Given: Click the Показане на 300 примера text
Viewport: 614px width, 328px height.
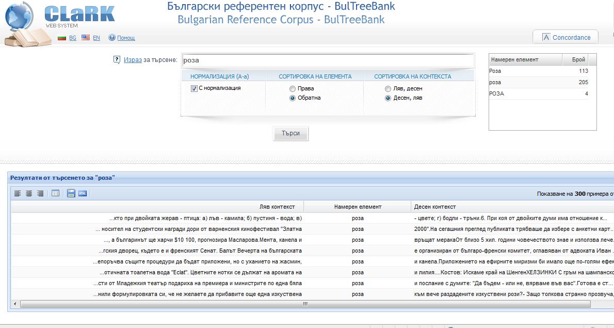Looking at the screenshot, I should [x=576, y=194].
